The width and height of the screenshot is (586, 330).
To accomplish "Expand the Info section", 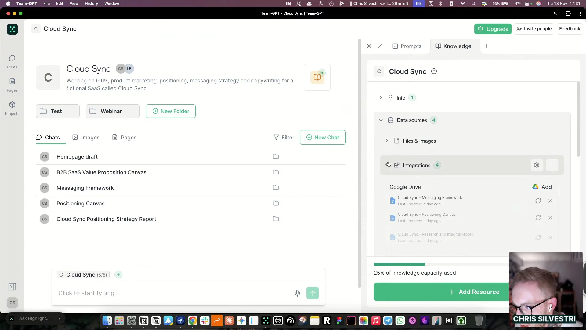I will [381, 98].
